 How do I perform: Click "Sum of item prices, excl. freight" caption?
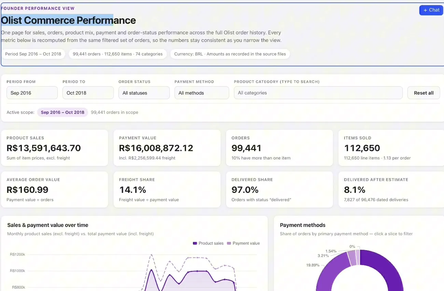[x=38, y=158]
